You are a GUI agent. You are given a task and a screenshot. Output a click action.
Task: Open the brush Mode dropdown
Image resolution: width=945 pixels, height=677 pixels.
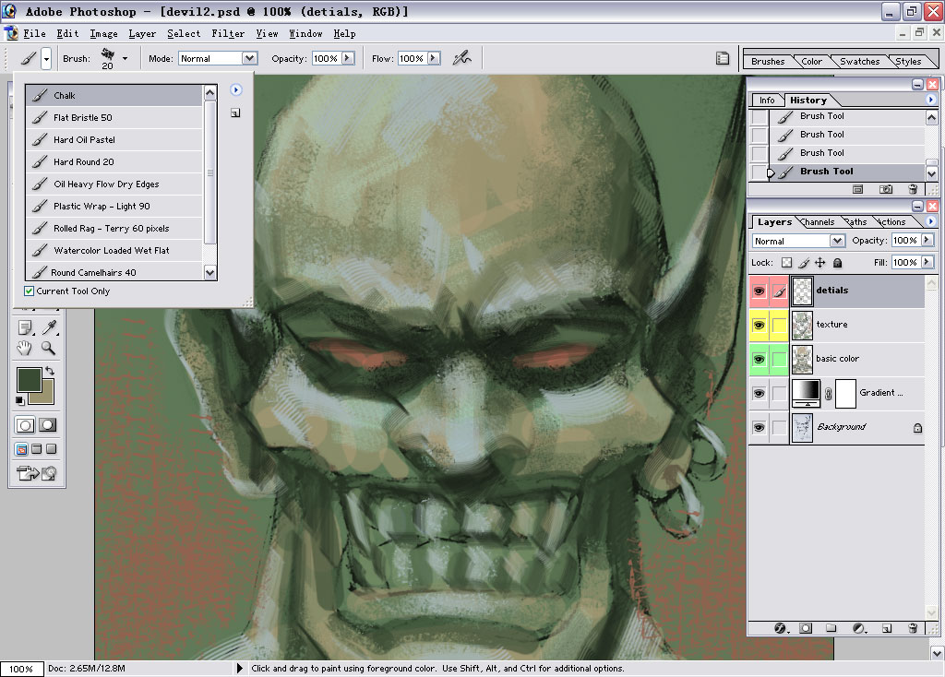pos(249,58)
